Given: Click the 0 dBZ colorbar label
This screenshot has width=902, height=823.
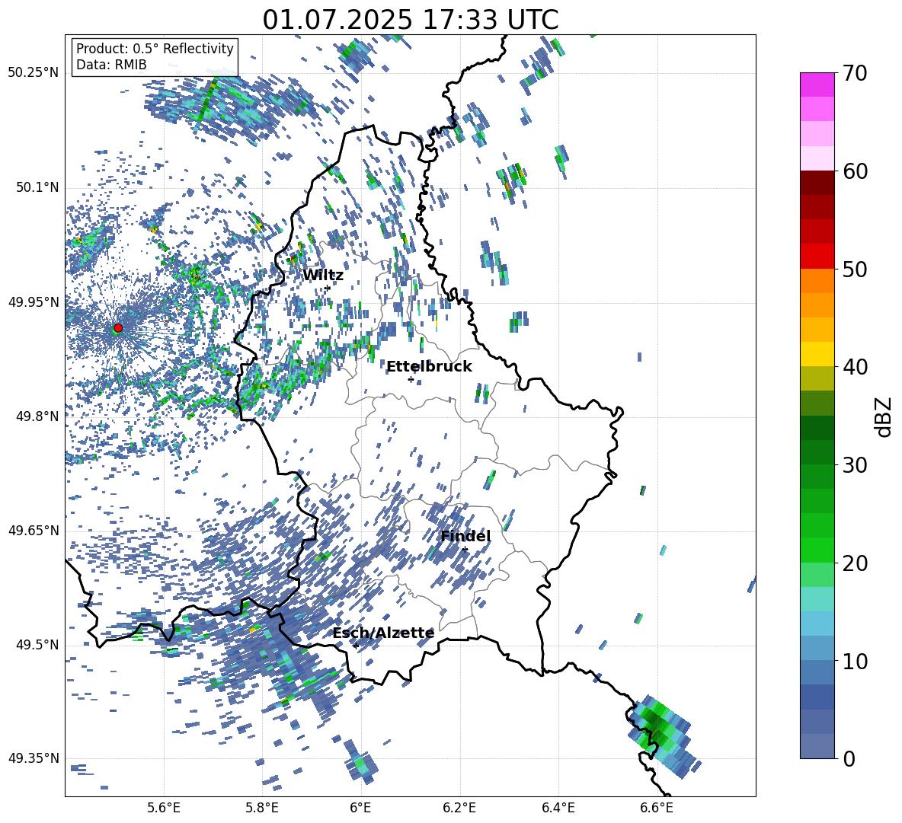Looking at the screenshot, I should [848, 758].
